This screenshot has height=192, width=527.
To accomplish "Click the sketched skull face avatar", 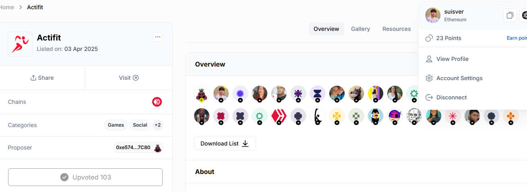I will coord(414,116).
